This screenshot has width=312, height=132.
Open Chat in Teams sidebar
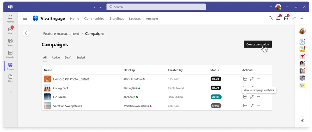coord(10,30)
